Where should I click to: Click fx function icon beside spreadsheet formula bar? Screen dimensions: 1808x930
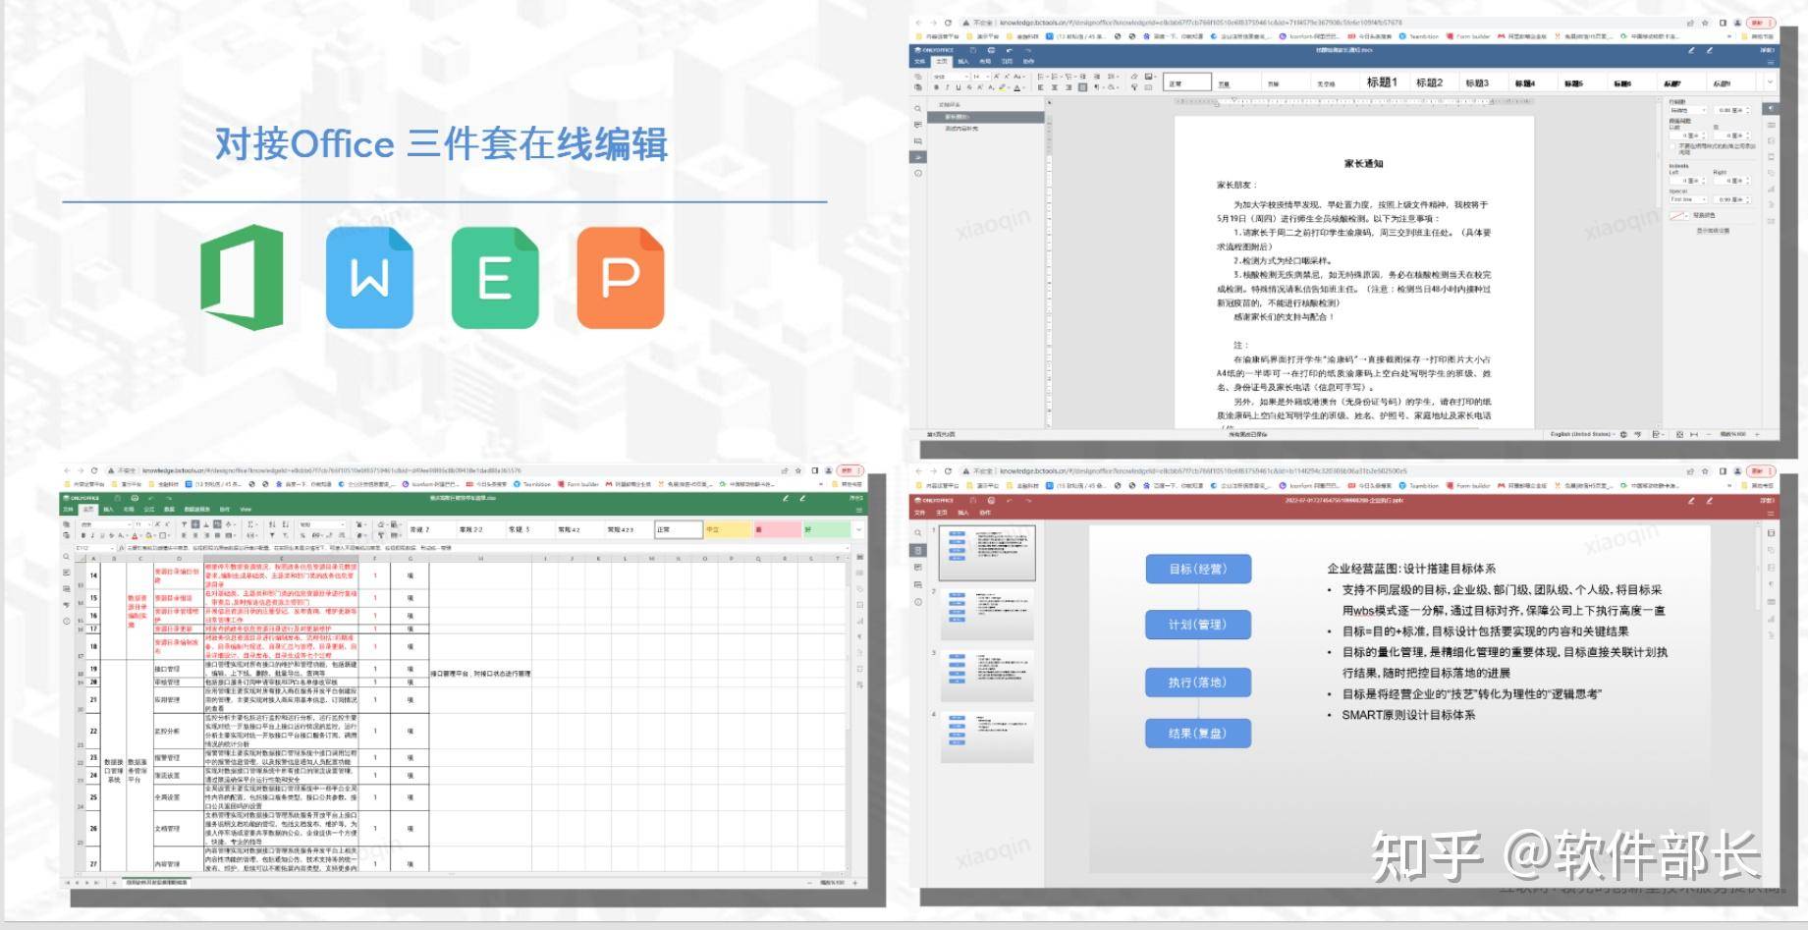click(122, 548)
